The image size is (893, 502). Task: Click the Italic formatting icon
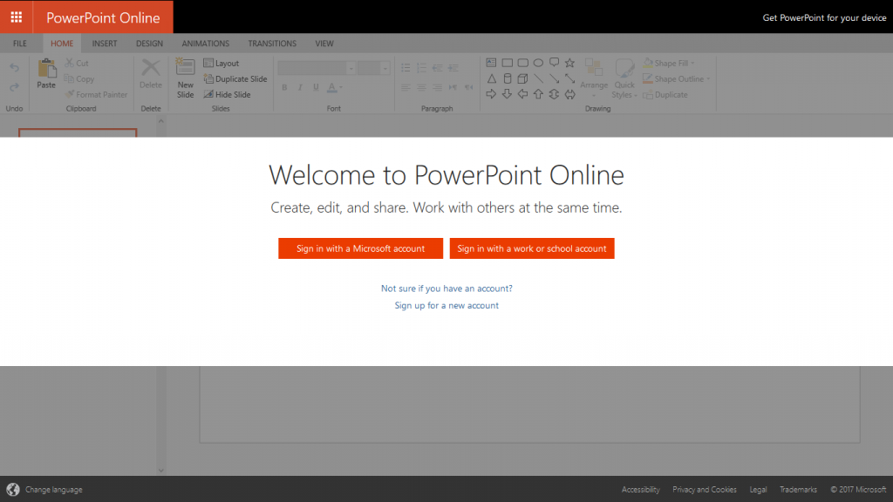tap(300, 87)
